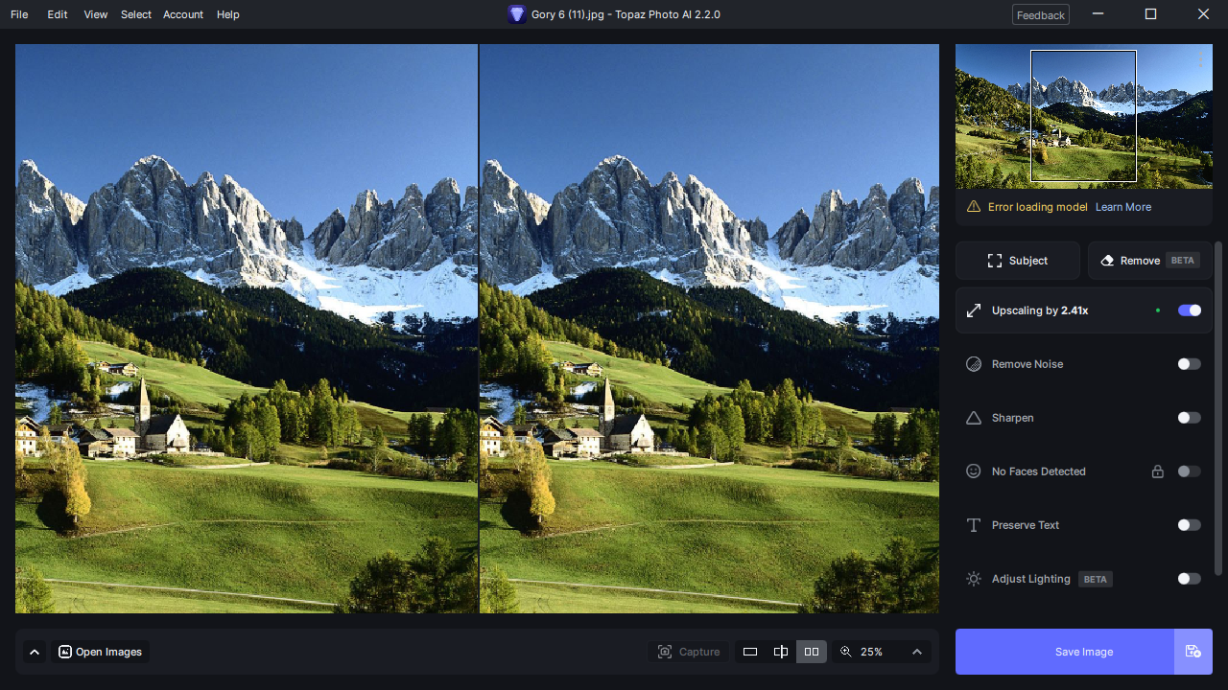Image resolution: width=1228 pixels, height=690 pixels.
Task: Click the Save Image button
Action: (x=1084, y=652)
